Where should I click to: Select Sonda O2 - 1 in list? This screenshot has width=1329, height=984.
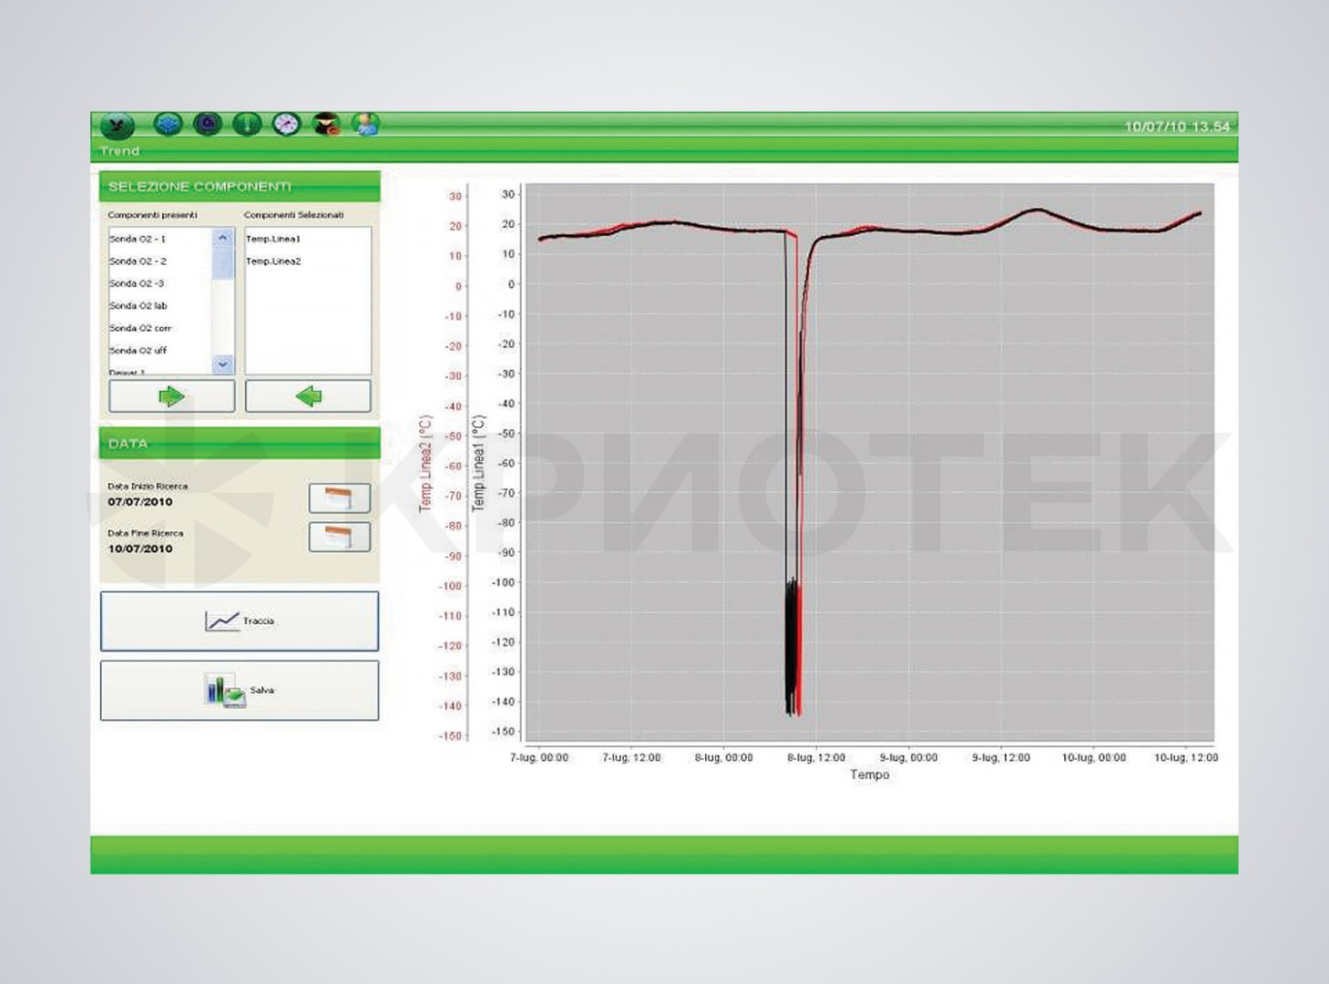pos(138,239)
